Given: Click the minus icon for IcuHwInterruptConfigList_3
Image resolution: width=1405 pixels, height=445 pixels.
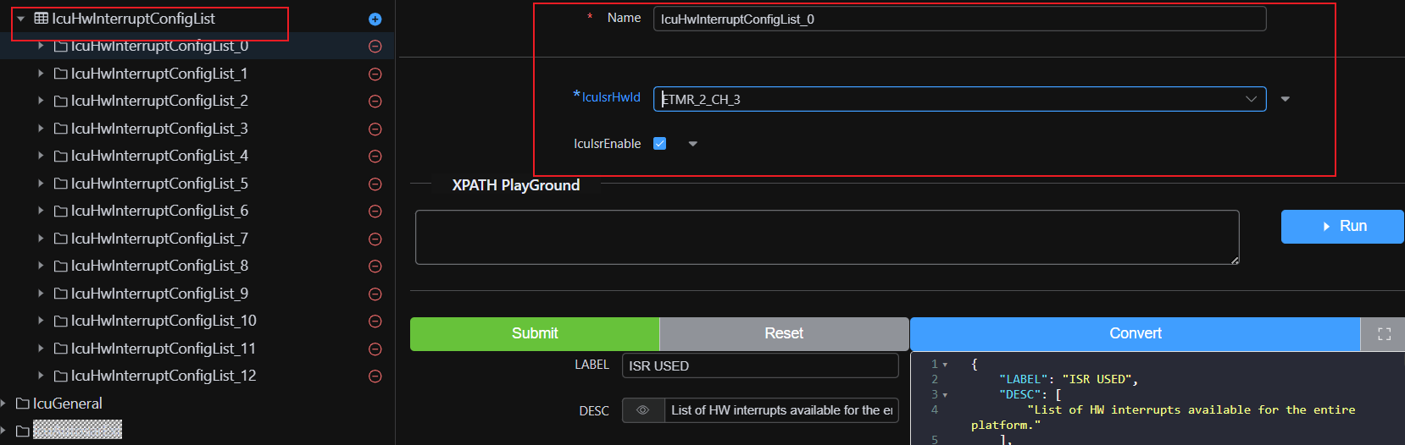Looking at the screenshot, I should pyautogui.click(x=375, y=129).
